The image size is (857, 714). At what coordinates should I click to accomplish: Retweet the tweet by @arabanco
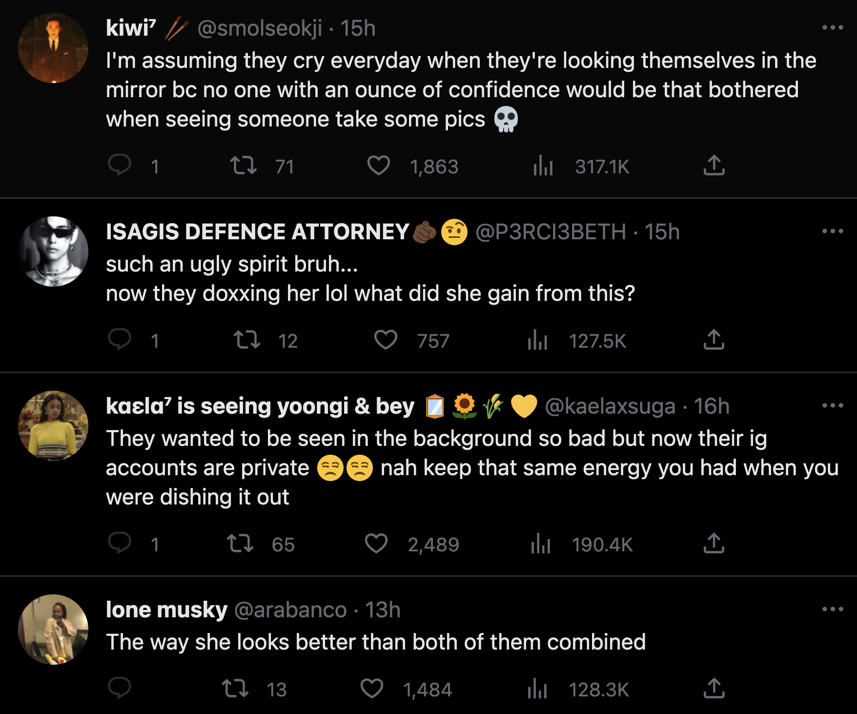coord(235,689)
